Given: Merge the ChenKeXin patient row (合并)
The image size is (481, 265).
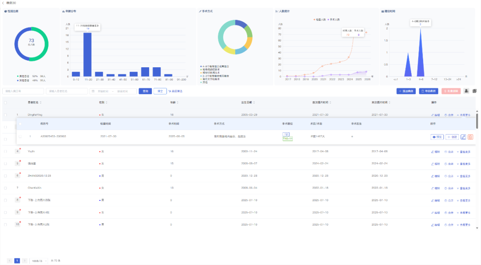Looking at the screenshot, I should coord(449,188).
